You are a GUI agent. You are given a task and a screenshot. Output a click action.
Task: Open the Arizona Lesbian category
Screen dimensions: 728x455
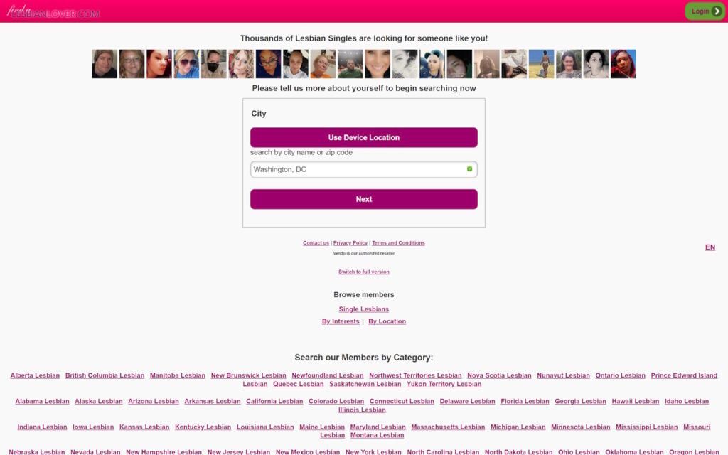tap(154, 401)
